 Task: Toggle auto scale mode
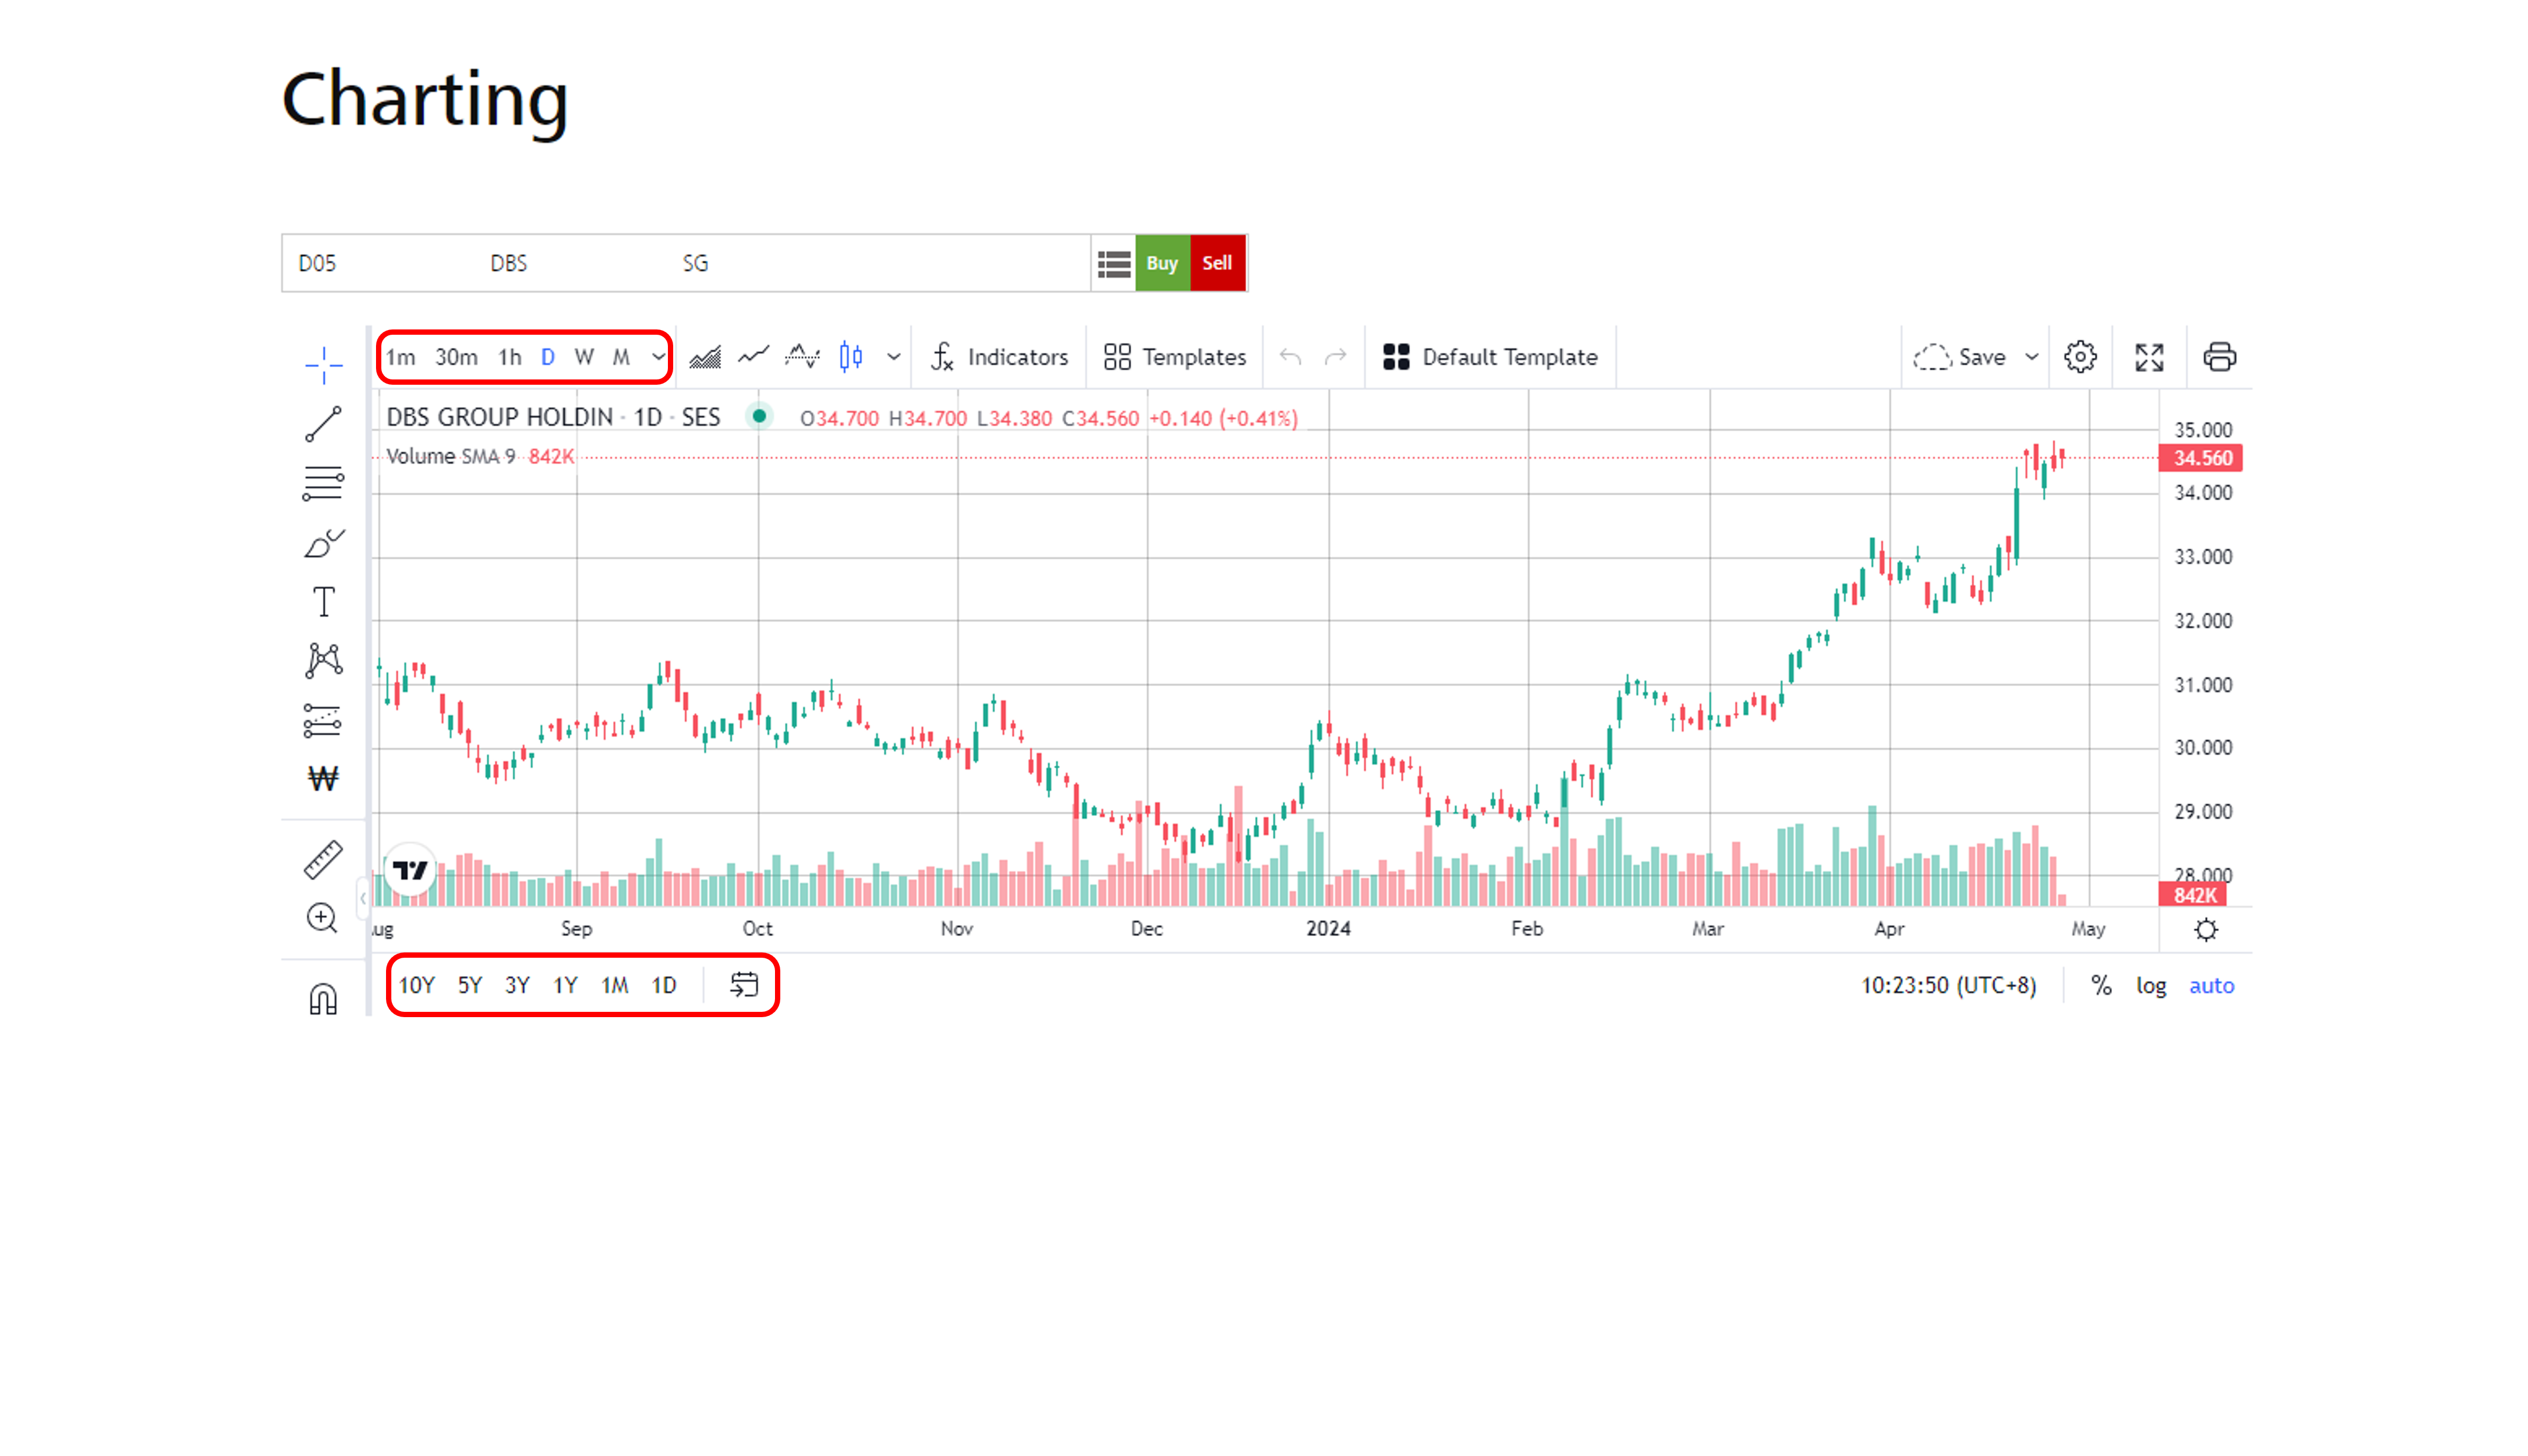pyautogui.click(x=2211, y=986)
